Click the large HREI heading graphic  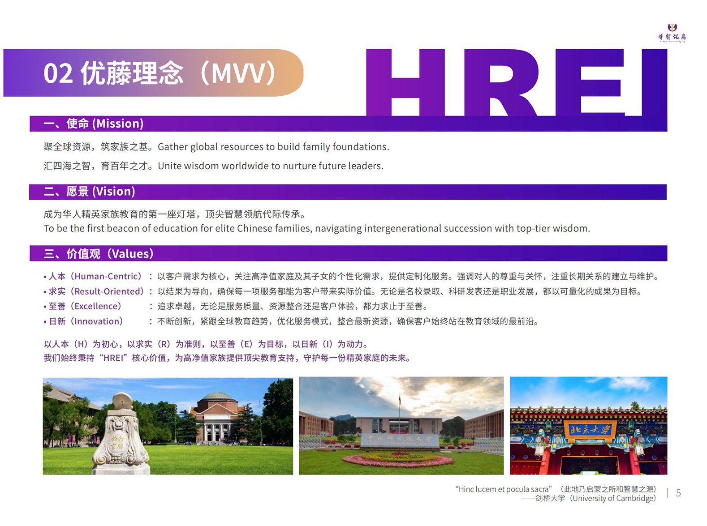pyautogui.click(x=517, y=82)
